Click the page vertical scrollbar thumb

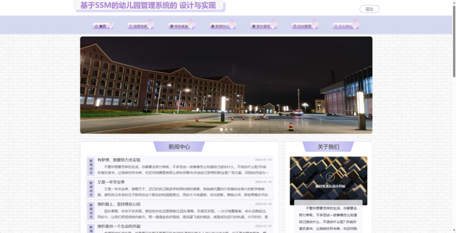click(454, 41)
